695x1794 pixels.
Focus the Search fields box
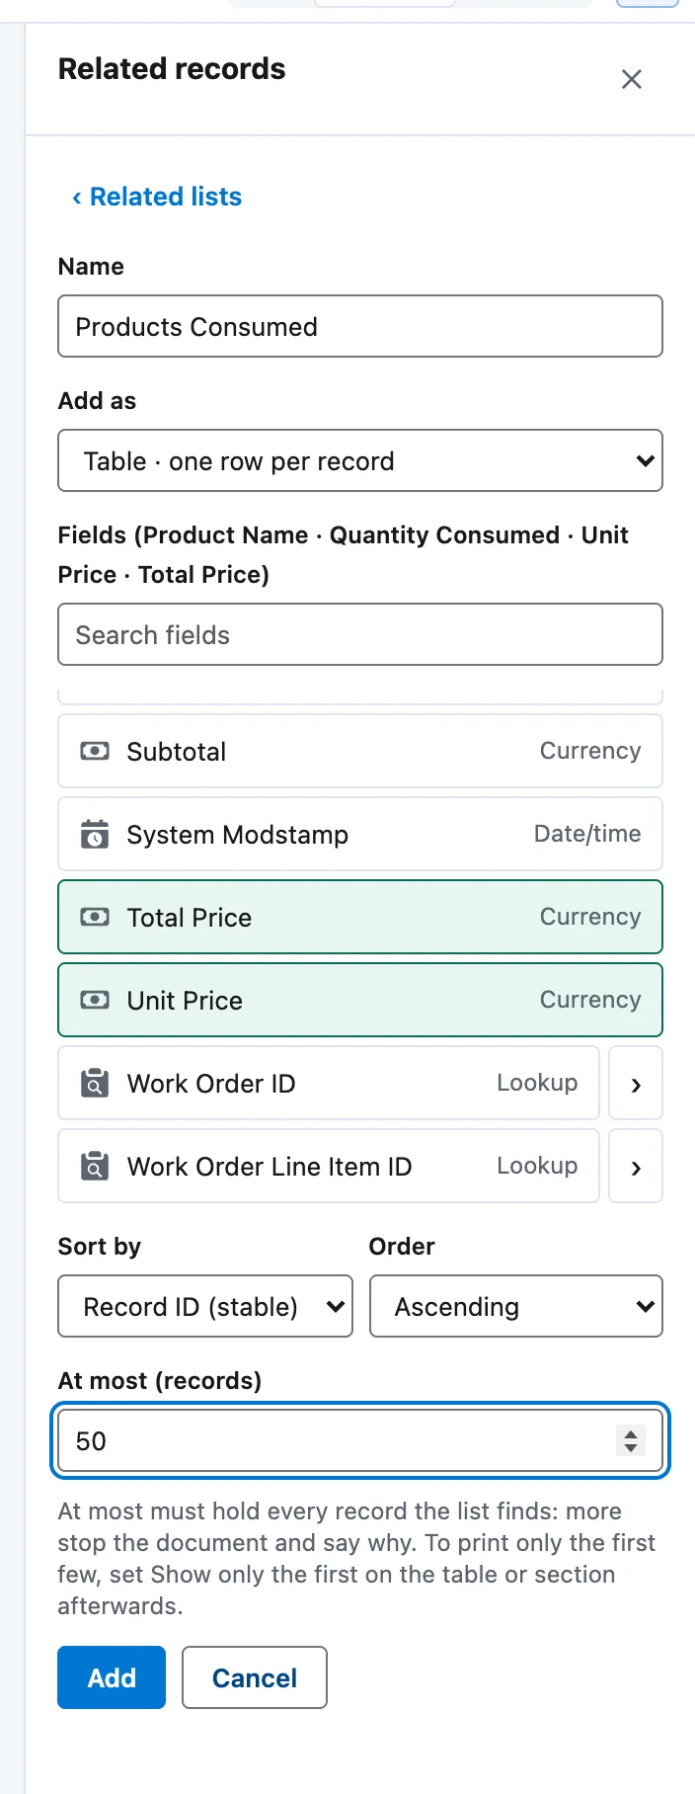click(x=360, y=634)
